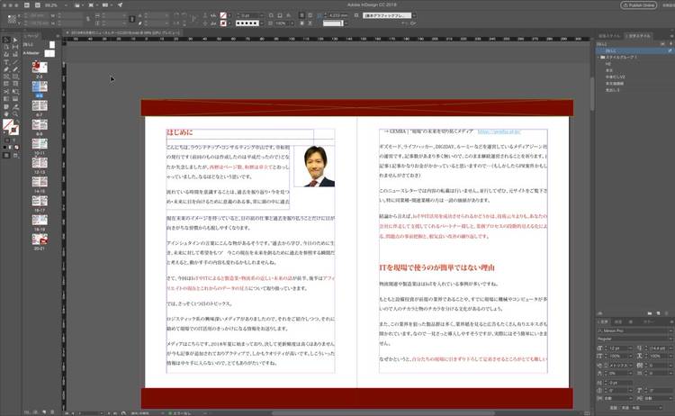The height and width of the screenshot is (416, 675).
Task: Choose the Pen tool in the toolbox
Action: pyautogui.click(x=4, y=69)
